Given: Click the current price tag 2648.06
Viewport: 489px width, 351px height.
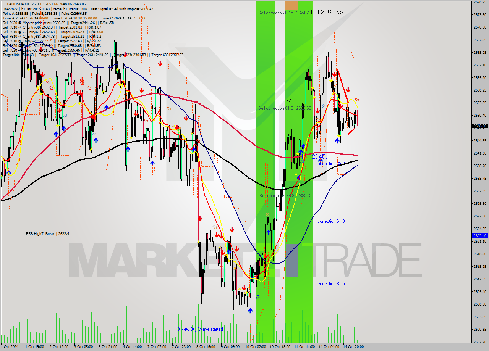Looking at the screenshot, I should [480, 126].
